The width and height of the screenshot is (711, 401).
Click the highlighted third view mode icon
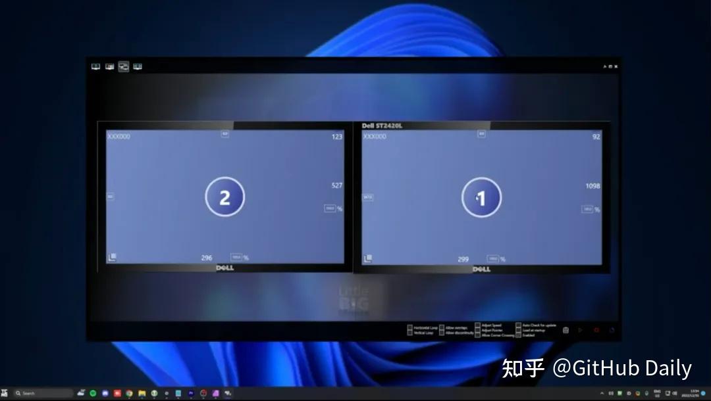(x=124, y=66)
